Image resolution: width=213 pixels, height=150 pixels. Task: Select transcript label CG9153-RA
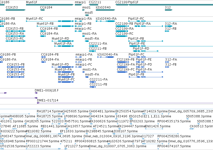[x=15, y=34]
